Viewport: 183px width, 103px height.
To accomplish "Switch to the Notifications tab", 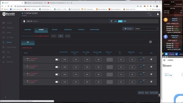I will (x=94, y=30).
